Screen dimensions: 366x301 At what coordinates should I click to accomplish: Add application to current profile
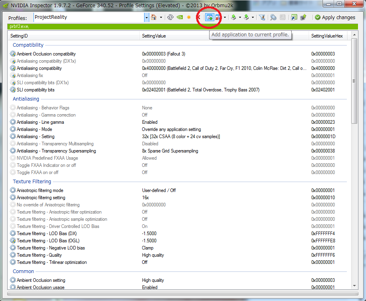(x=210, y=17)
